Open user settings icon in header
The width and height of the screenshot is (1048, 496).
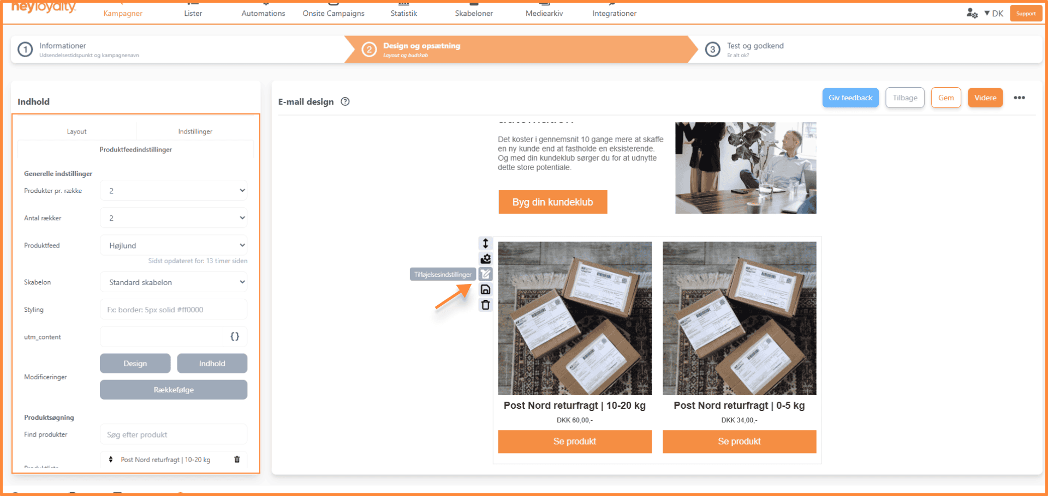pyautogui.click(x=972, y=13)
